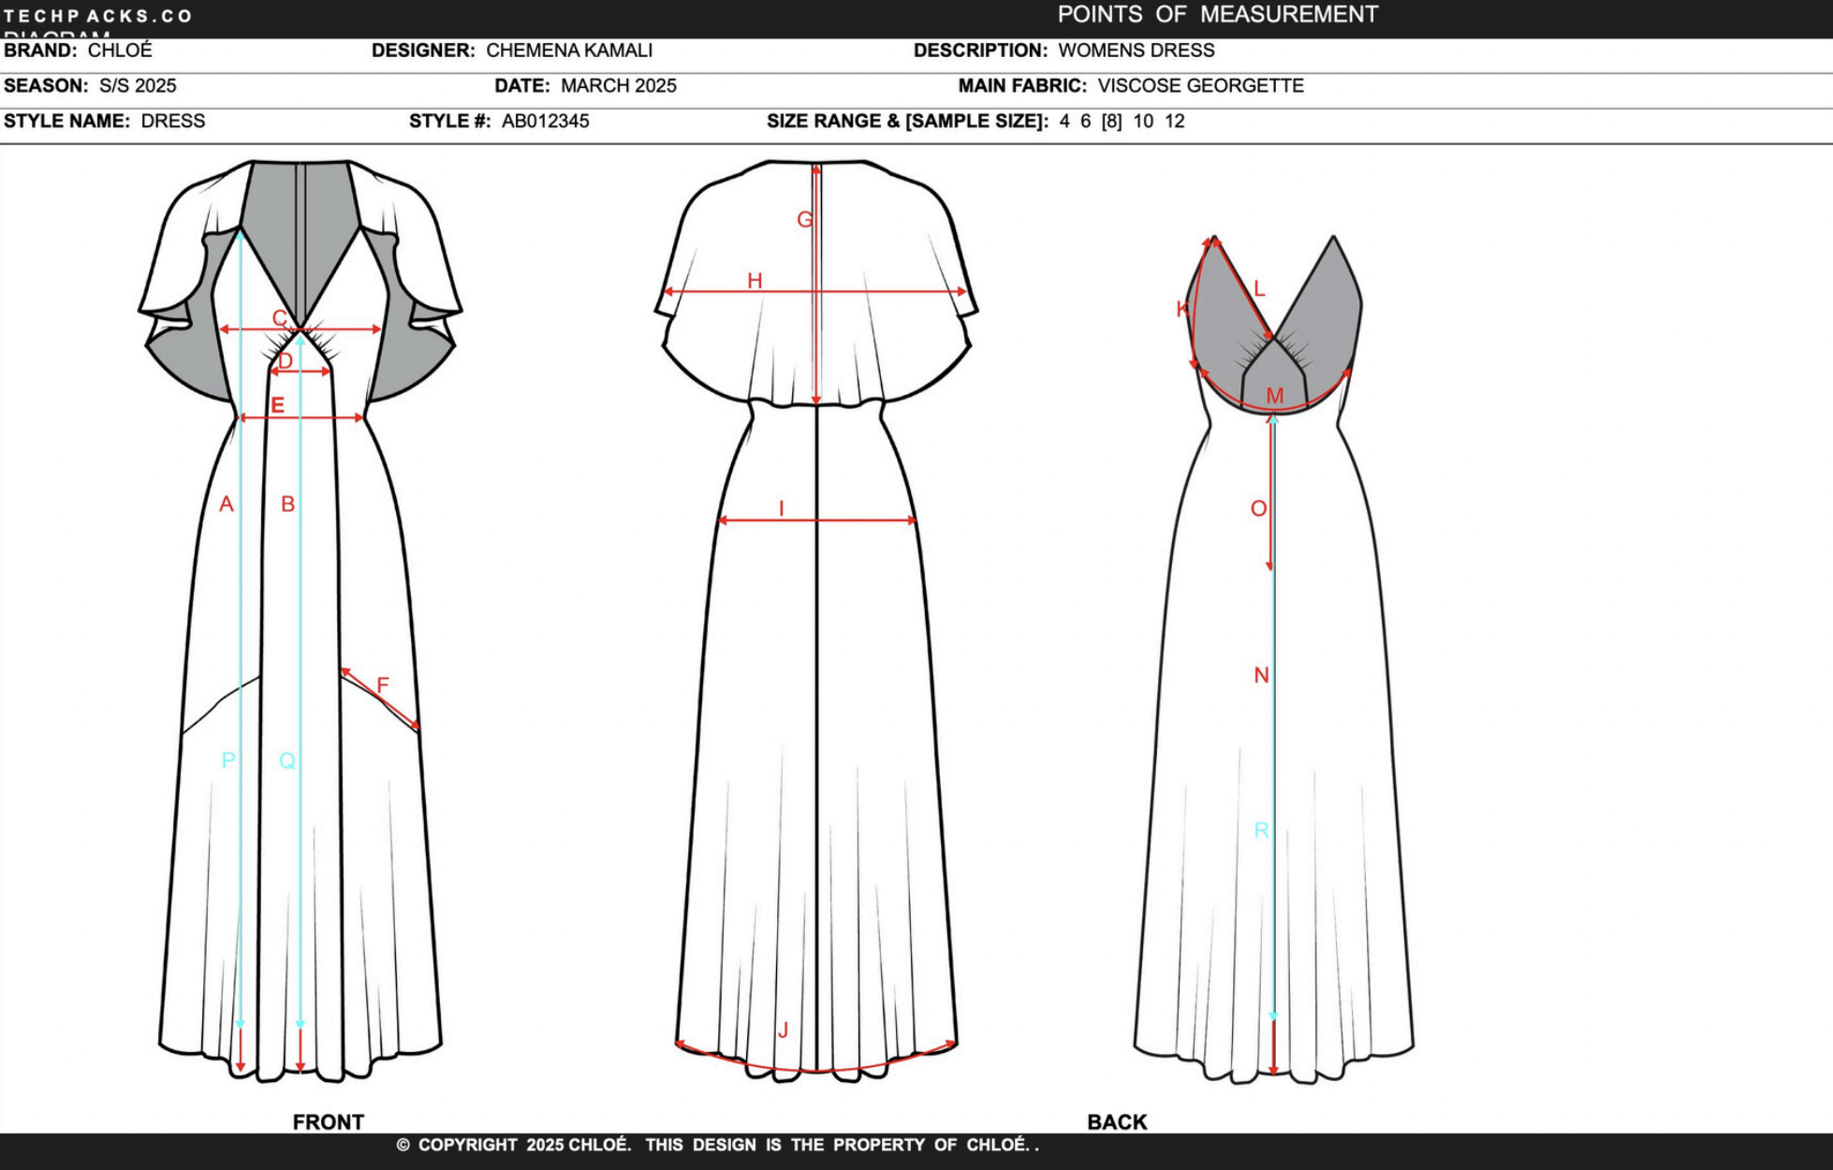The height and width of the screenshot is (1170, 1833).
Task: Click the DESCRIPTION: field label
Action: coord(980,51)
